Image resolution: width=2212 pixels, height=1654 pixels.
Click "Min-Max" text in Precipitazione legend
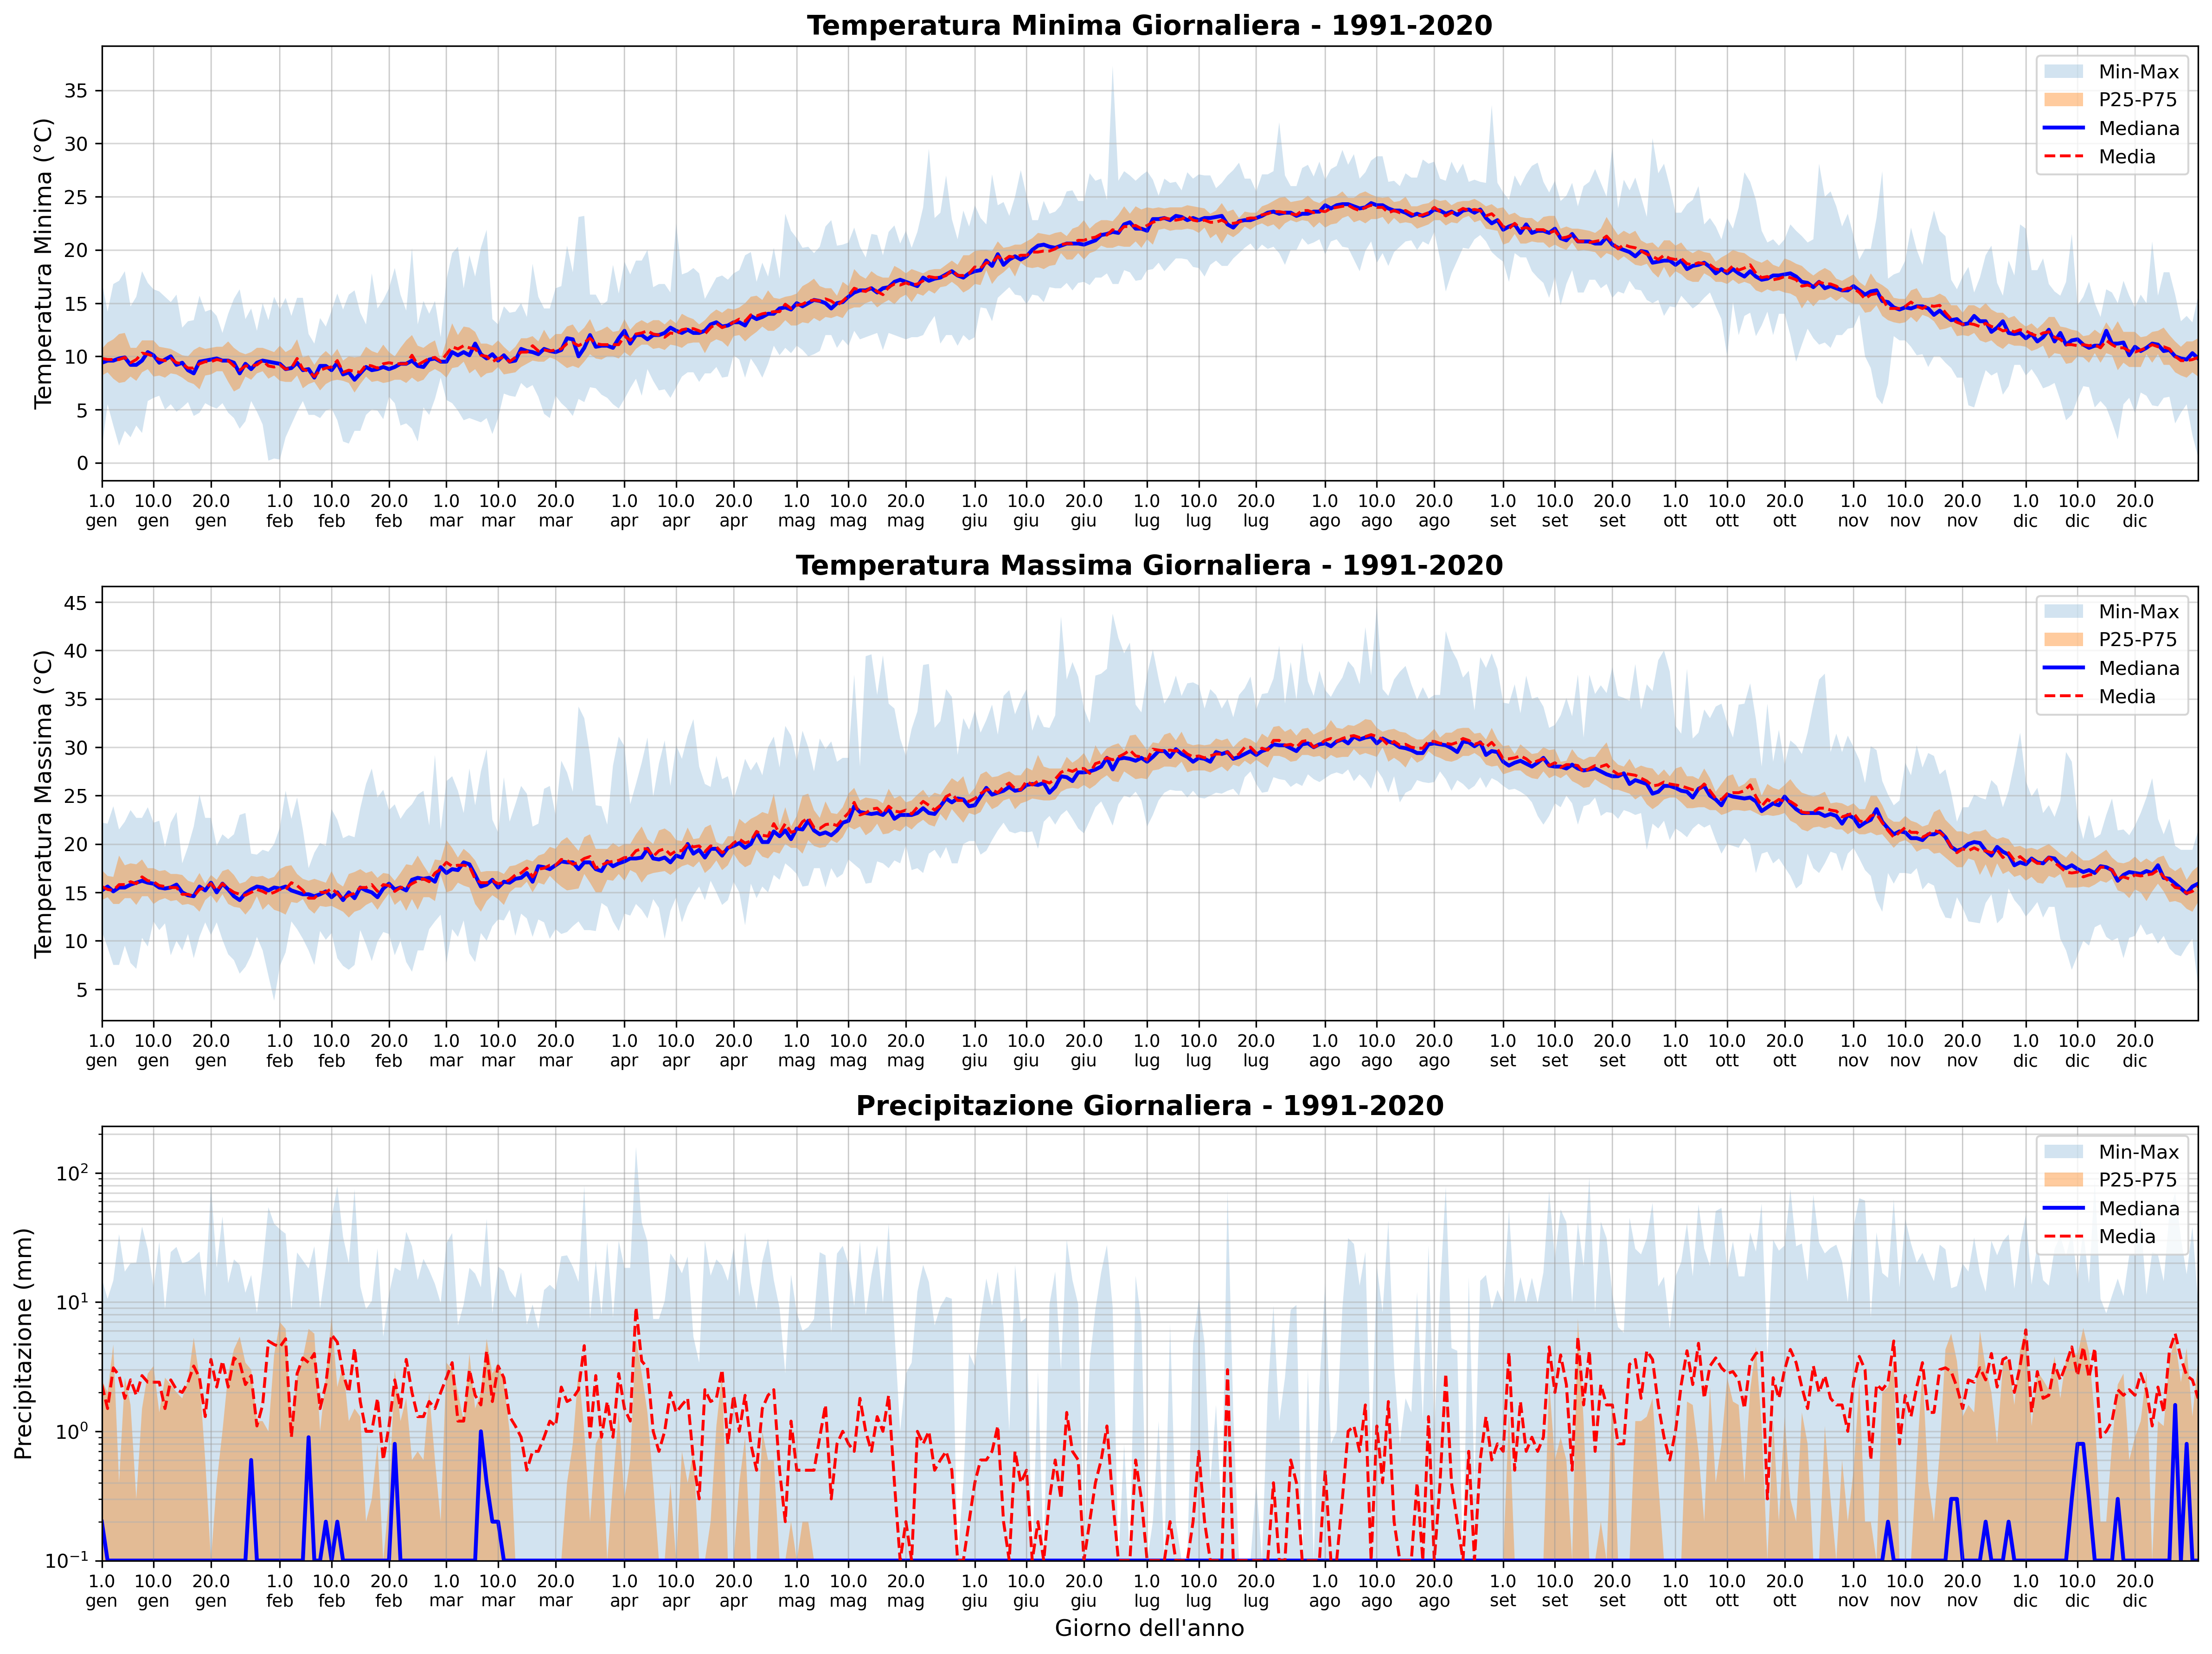(2138, 1152)
